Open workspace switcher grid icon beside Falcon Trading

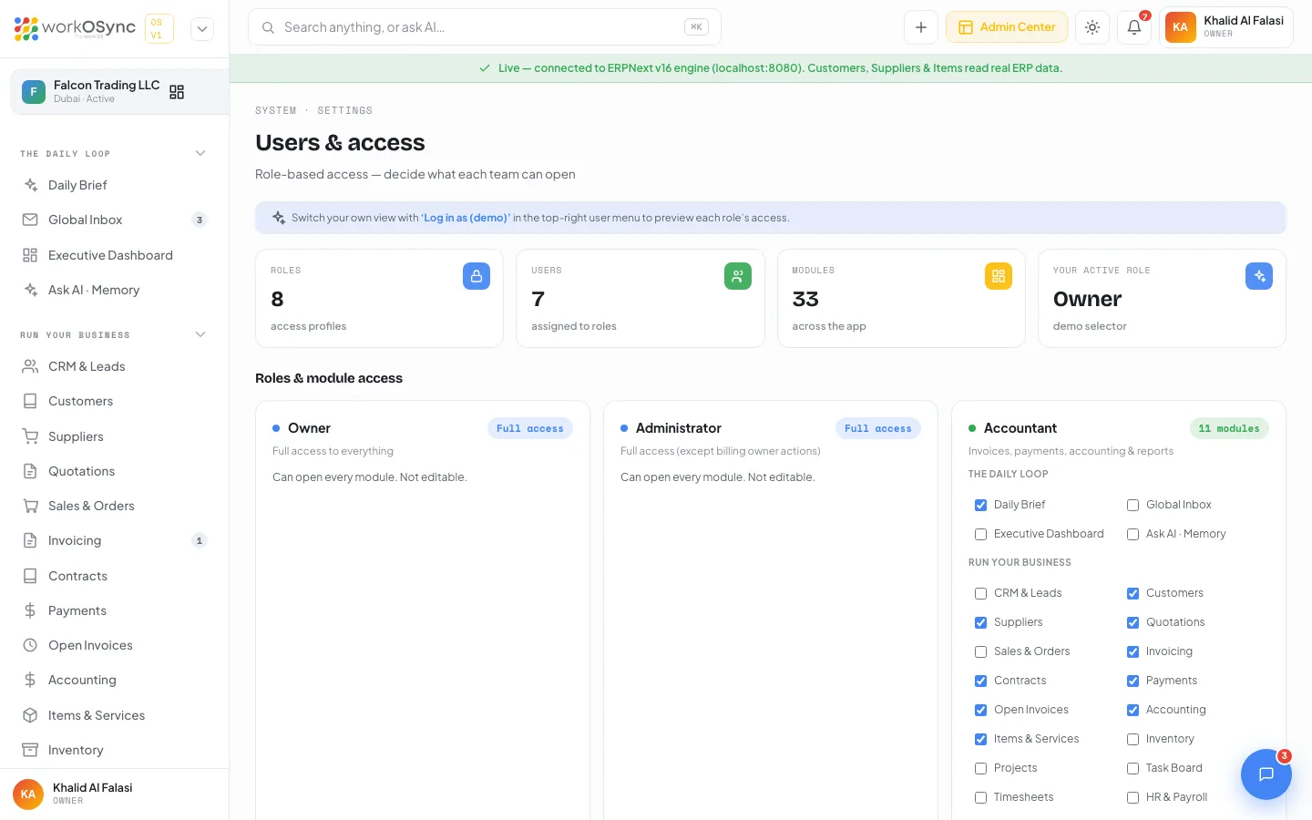pos(177,92)
